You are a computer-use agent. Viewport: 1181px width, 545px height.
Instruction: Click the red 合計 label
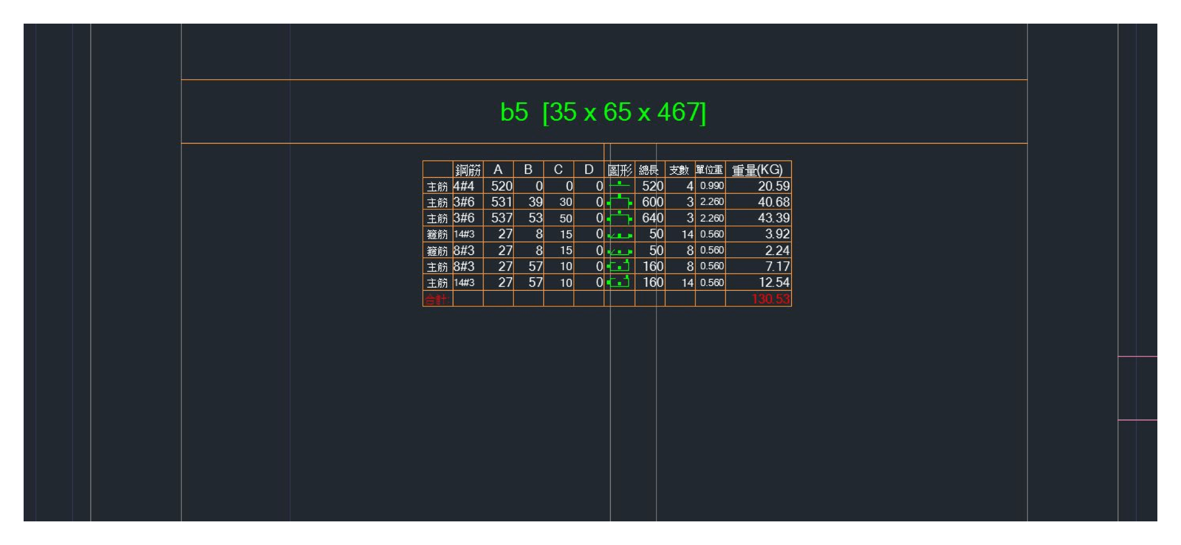pos(436,299)
